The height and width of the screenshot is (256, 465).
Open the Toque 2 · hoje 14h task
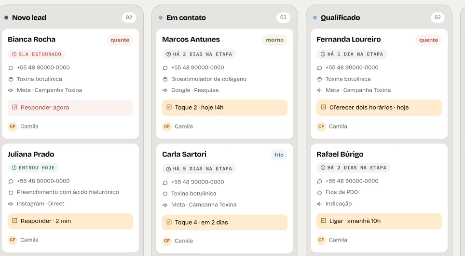pos(224,108)
